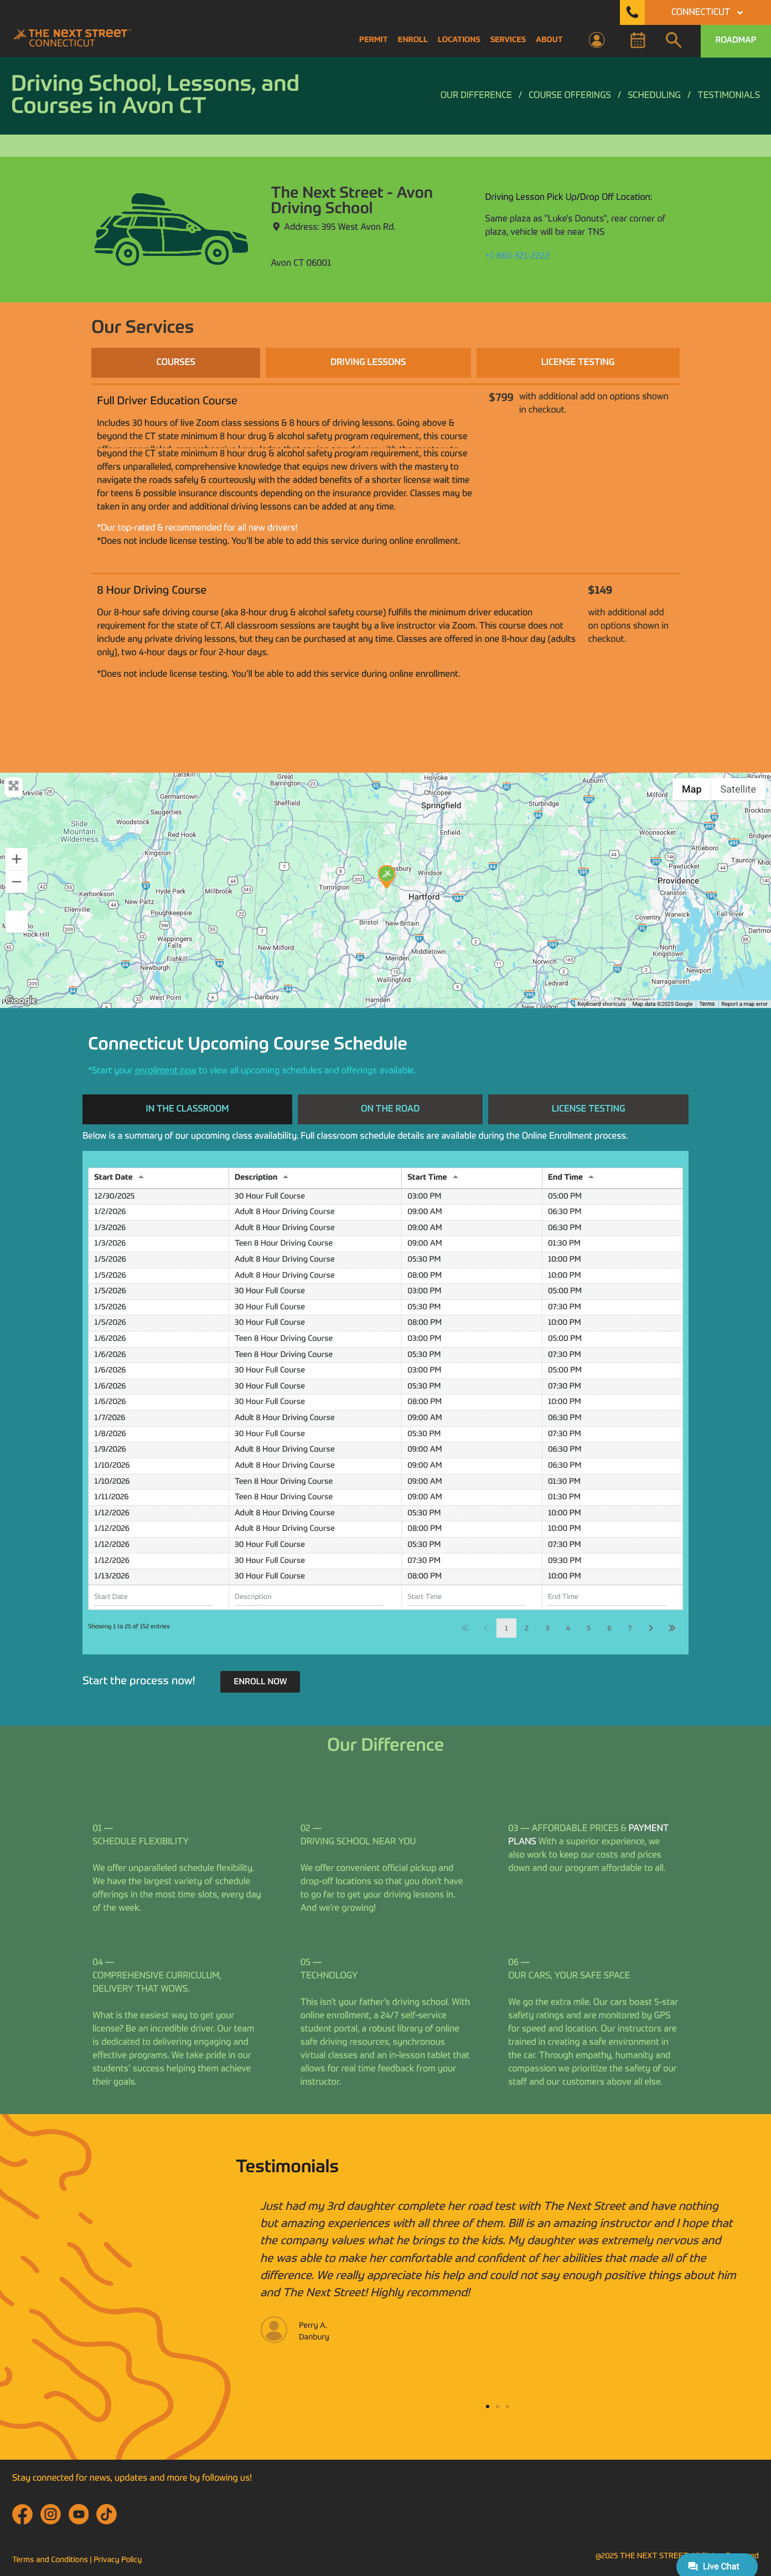Image resolution: width=771 pixels, height=2576 pixels.
Task: Go to page 2 of schedule
Action: [526, 1628]
